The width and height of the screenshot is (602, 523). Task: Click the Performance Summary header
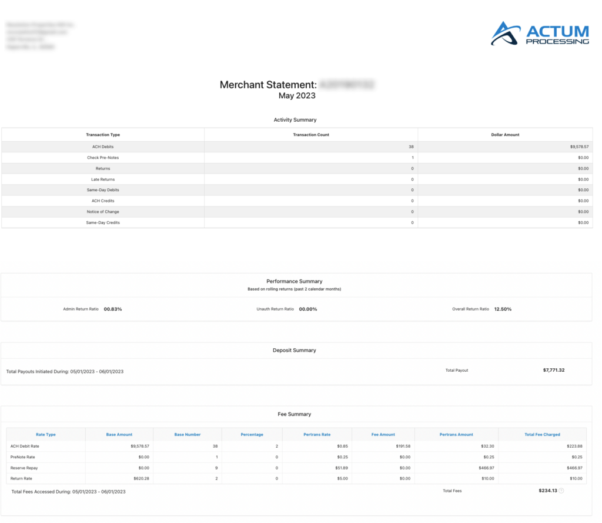tap(295, 281)
